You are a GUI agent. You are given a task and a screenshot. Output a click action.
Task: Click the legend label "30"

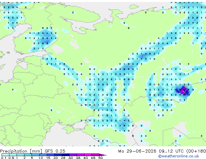click(71, 158)
